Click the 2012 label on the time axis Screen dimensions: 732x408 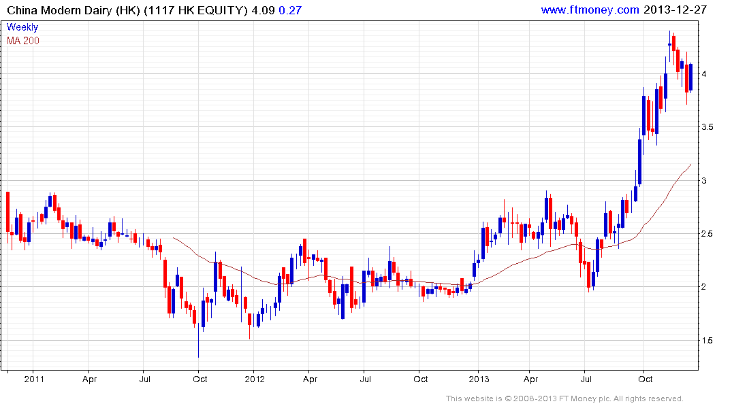click(255, 379)
